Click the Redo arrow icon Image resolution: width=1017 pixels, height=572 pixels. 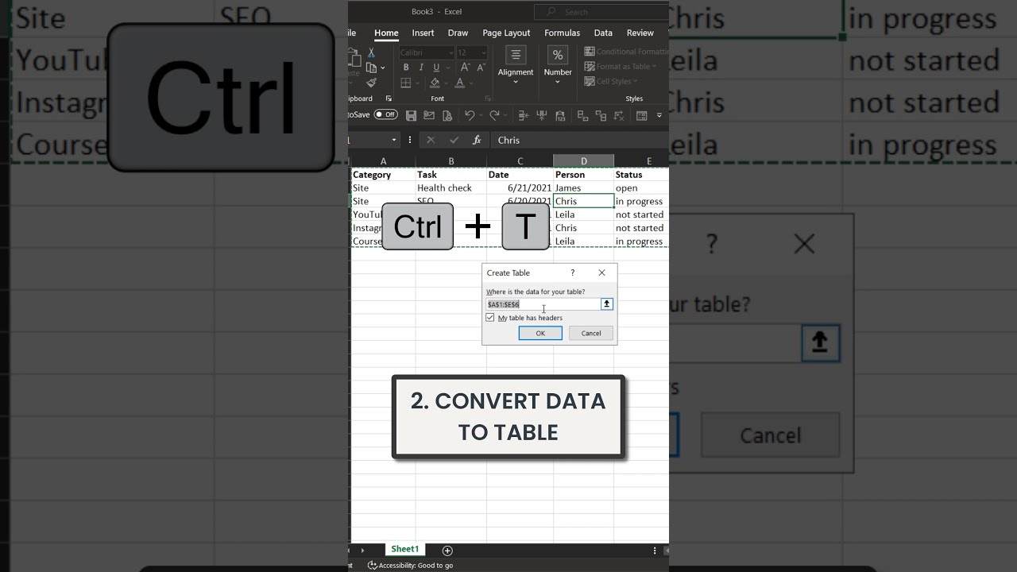tap(494, 116)
